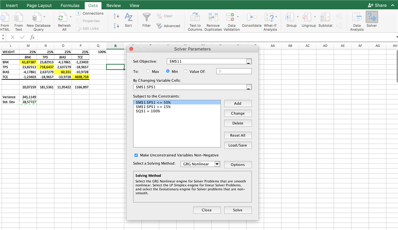Expand the New Database Query dropdown arrow

click(x=44, y=17)
